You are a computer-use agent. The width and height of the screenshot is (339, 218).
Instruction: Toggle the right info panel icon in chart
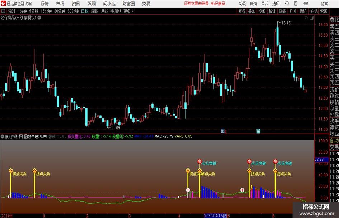[x=311, y=18]
